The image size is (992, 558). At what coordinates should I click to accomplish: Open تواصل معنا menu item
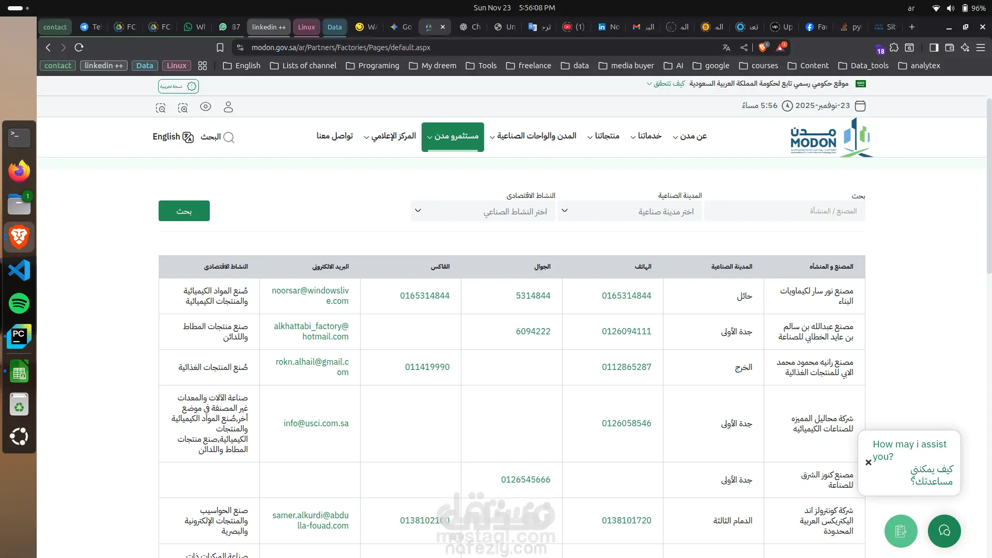[x=335, y=136]
